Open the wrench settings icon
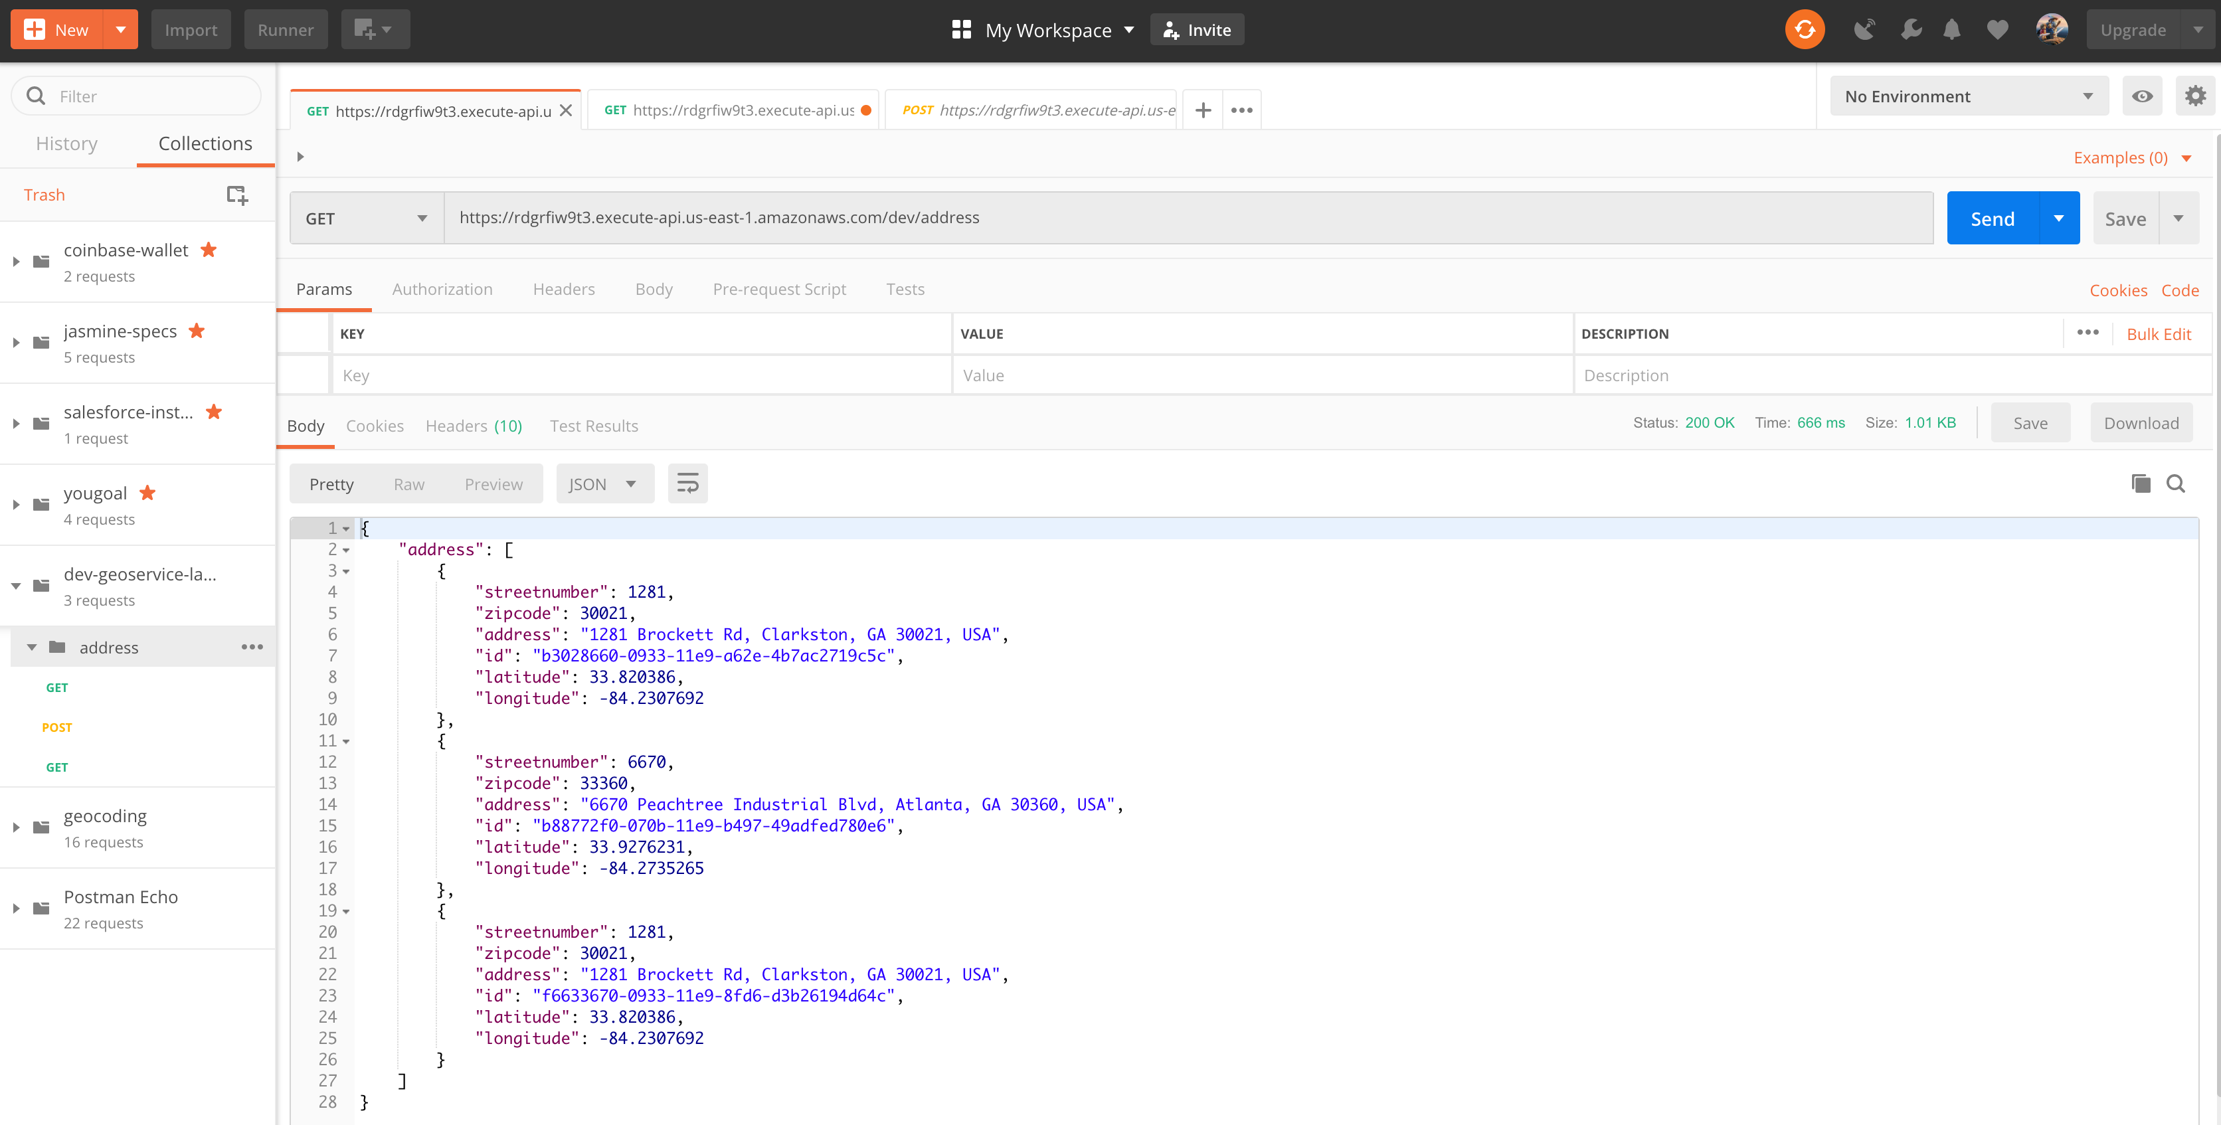The width and height of the screenshot is (2221, 1125). 1911,30
